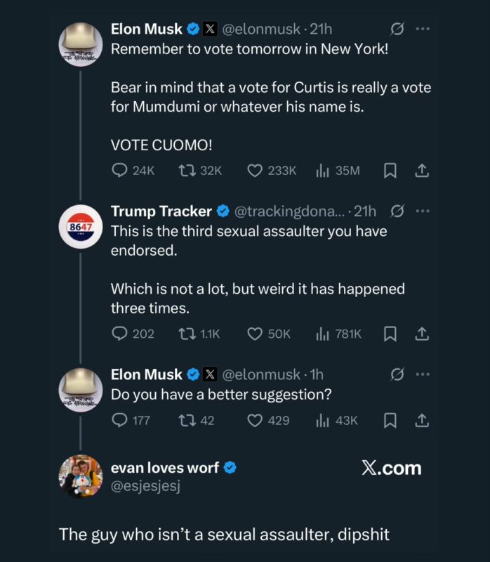Click Trump Tracker's 8647 avatar
This screenshot has height=562, width=490.
80,228
